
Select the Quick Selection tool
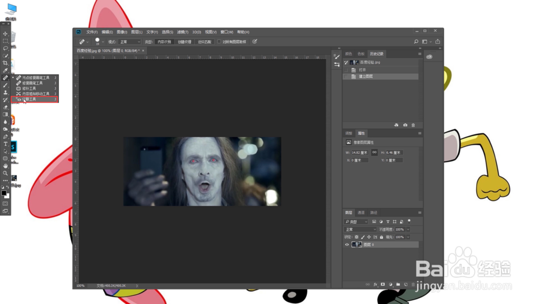[5, 56]
